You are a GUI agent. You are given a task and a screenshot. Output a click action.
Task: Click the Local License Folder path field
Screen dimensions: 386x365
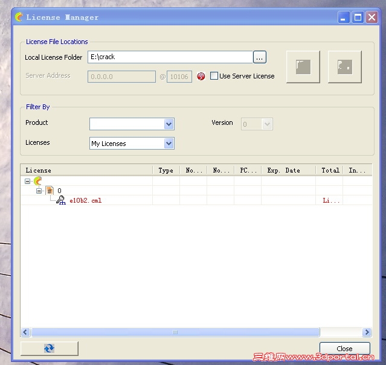[x=170, y=57]
